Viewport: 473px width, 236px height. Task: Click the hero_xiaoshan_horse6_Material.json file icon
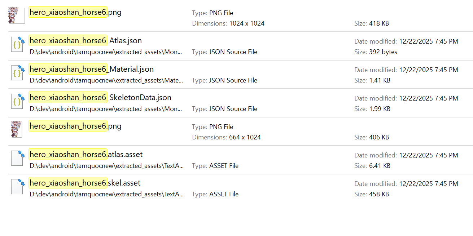tap(17, 72)
